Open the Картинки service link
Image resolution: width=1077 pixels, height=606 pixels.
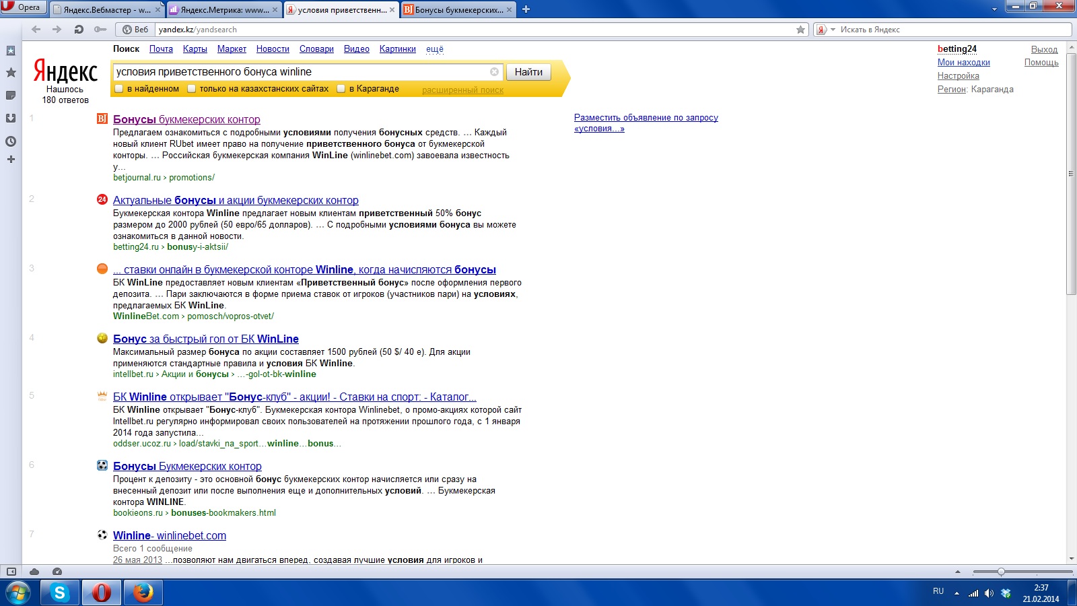coord(398,49)
